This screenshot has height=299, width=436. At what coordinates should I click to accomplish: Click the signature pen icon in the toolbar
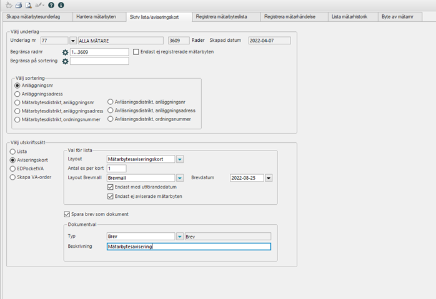tap(39, 5)
